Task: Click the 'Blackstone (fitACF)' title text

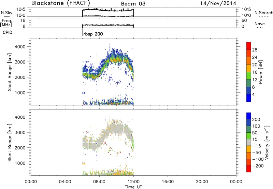Action: point(61,3)
